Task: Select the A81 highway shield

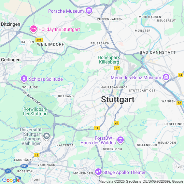Action: (x=8, y=171)
